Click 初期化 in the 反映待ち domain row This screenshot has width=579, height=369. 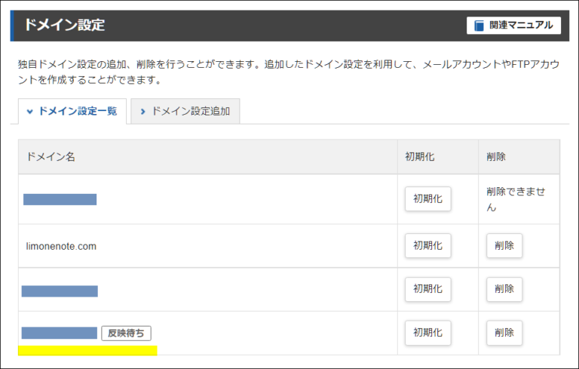[427, 333]
